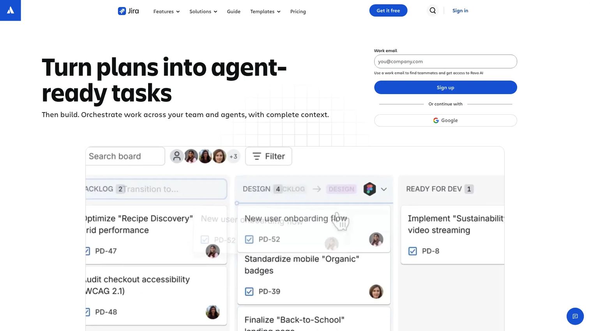Click the "PD-8" issue key

pos(431,251)
